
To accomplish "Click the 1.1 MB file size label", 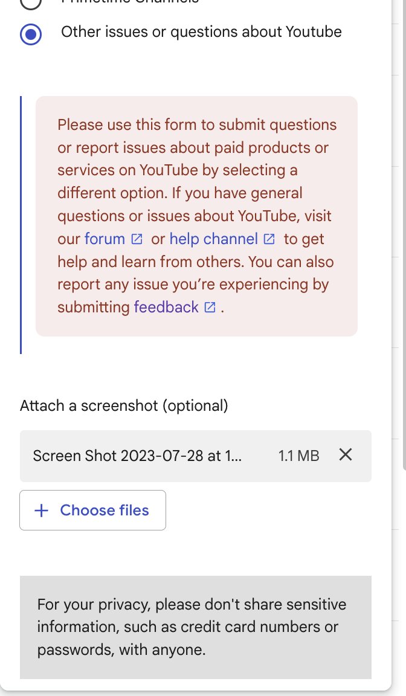I will pyautogui.click(x=298, y=456).
